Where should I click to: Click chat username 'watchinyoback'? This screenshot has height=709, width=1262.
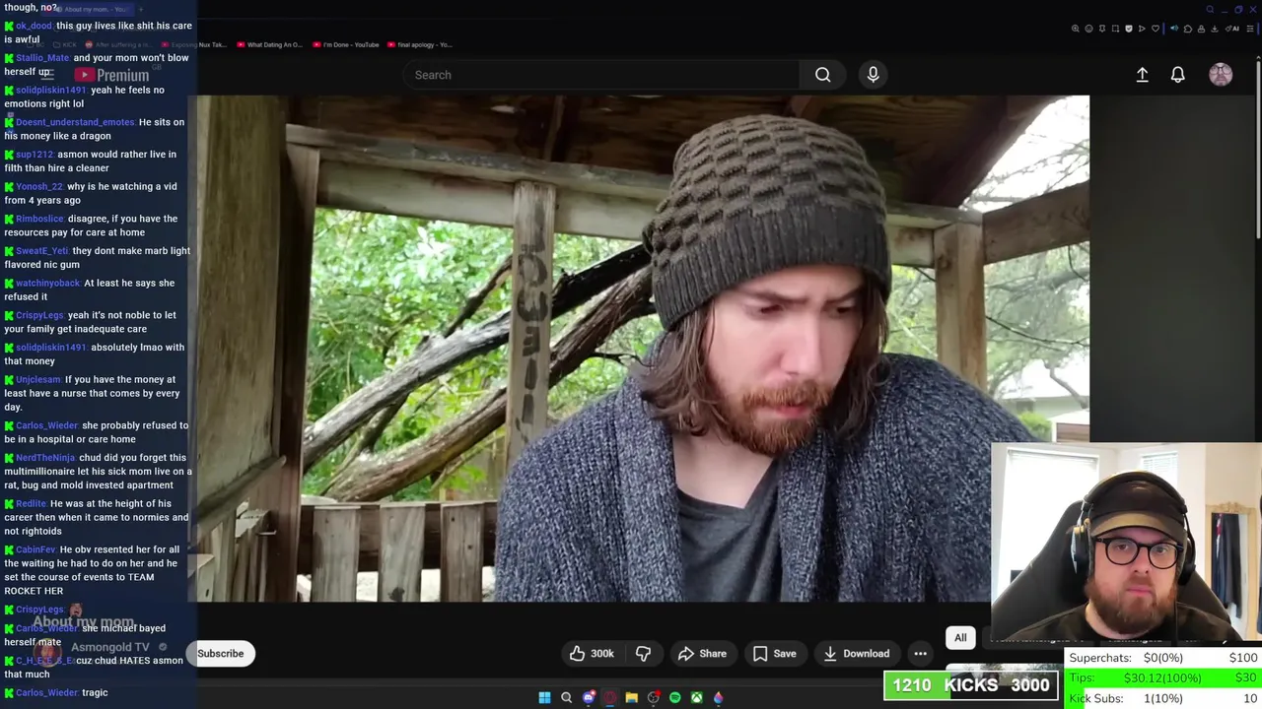pyautogui.click(x=48, y=284)
